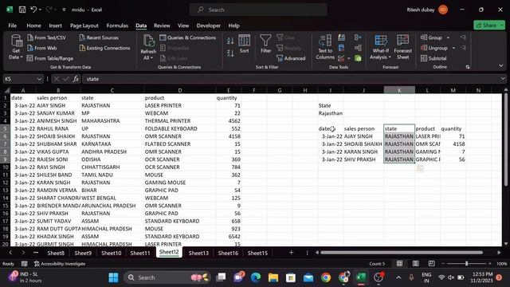Select cell with Rajasthan under State
This screenshot has width=510, height=287.
(x=331, y=113)
